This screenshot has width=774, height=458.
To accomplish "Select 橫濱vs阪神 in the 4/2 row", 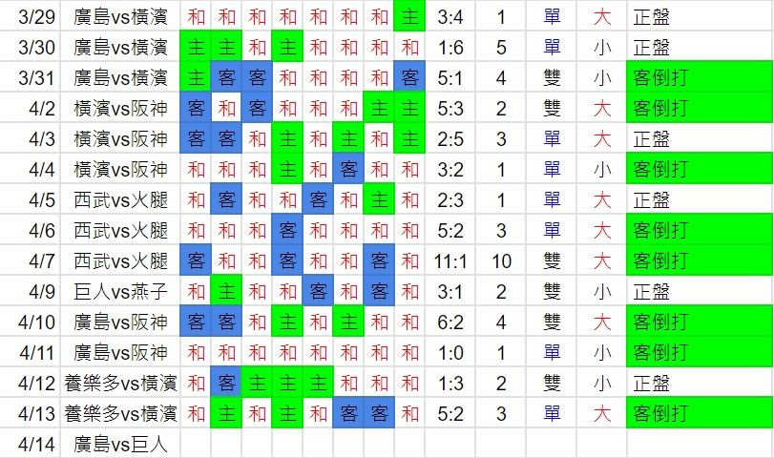I will point(120,109).
